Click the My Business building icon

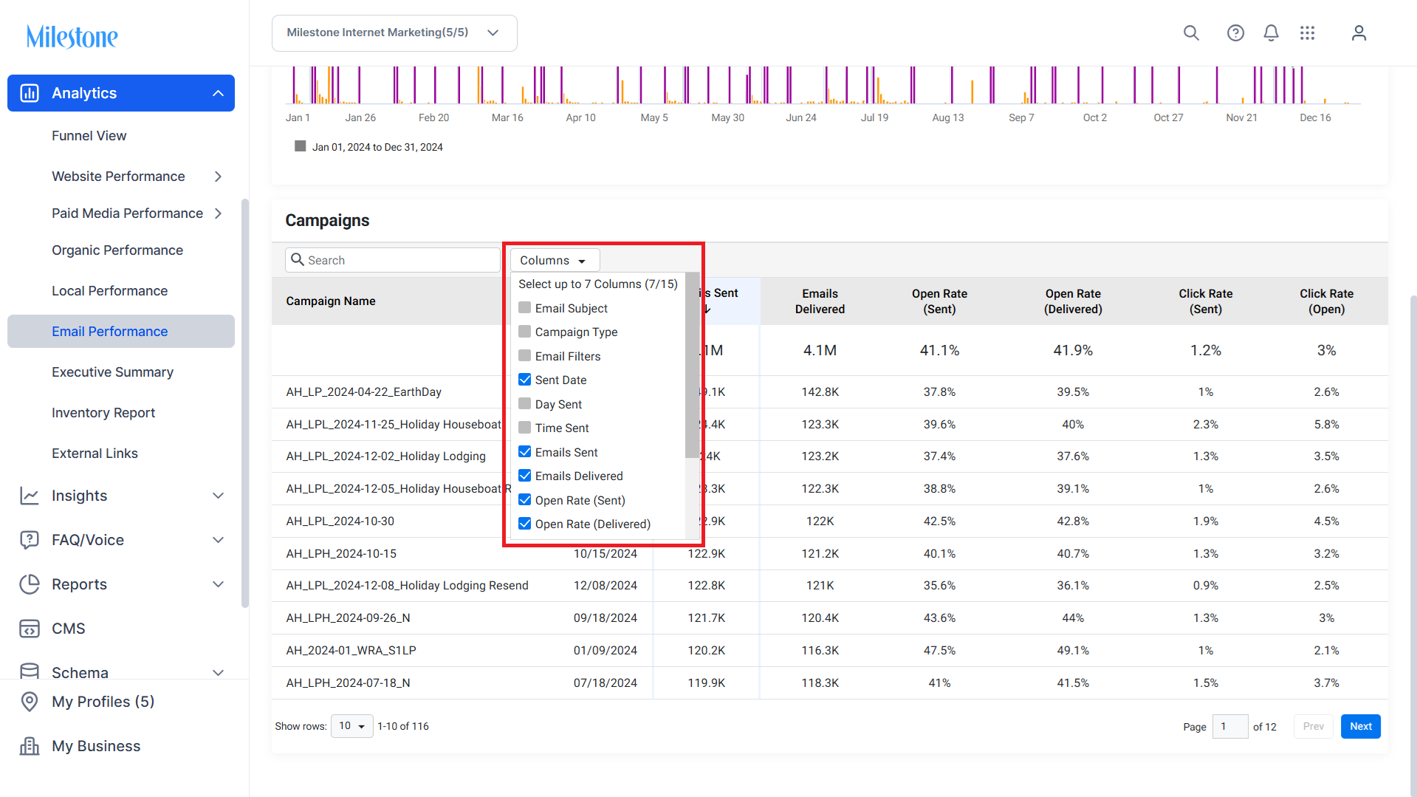(x=30, y=746)
